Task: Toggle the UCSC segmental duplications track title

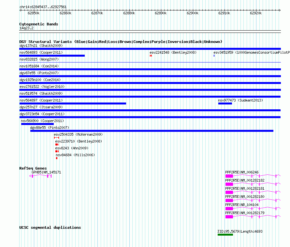Action: (50, 227)
